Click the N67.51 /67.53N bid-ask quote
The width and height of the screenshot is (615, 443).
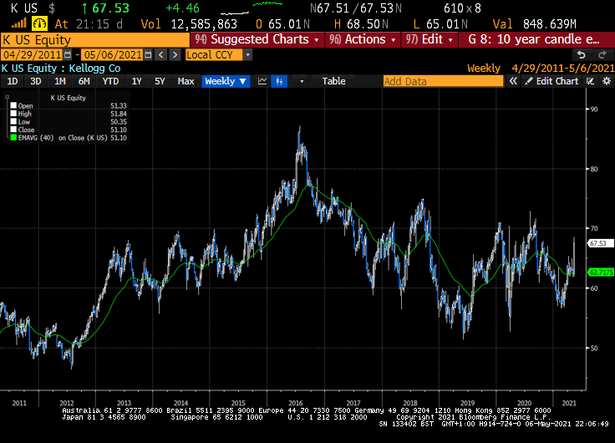point(356,8)
